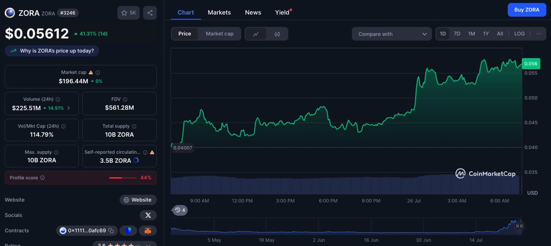Open the FDV info icon

click(125, 99)
